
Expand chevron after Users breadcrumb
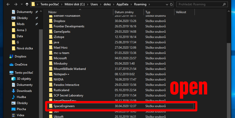tap(101, 5)
